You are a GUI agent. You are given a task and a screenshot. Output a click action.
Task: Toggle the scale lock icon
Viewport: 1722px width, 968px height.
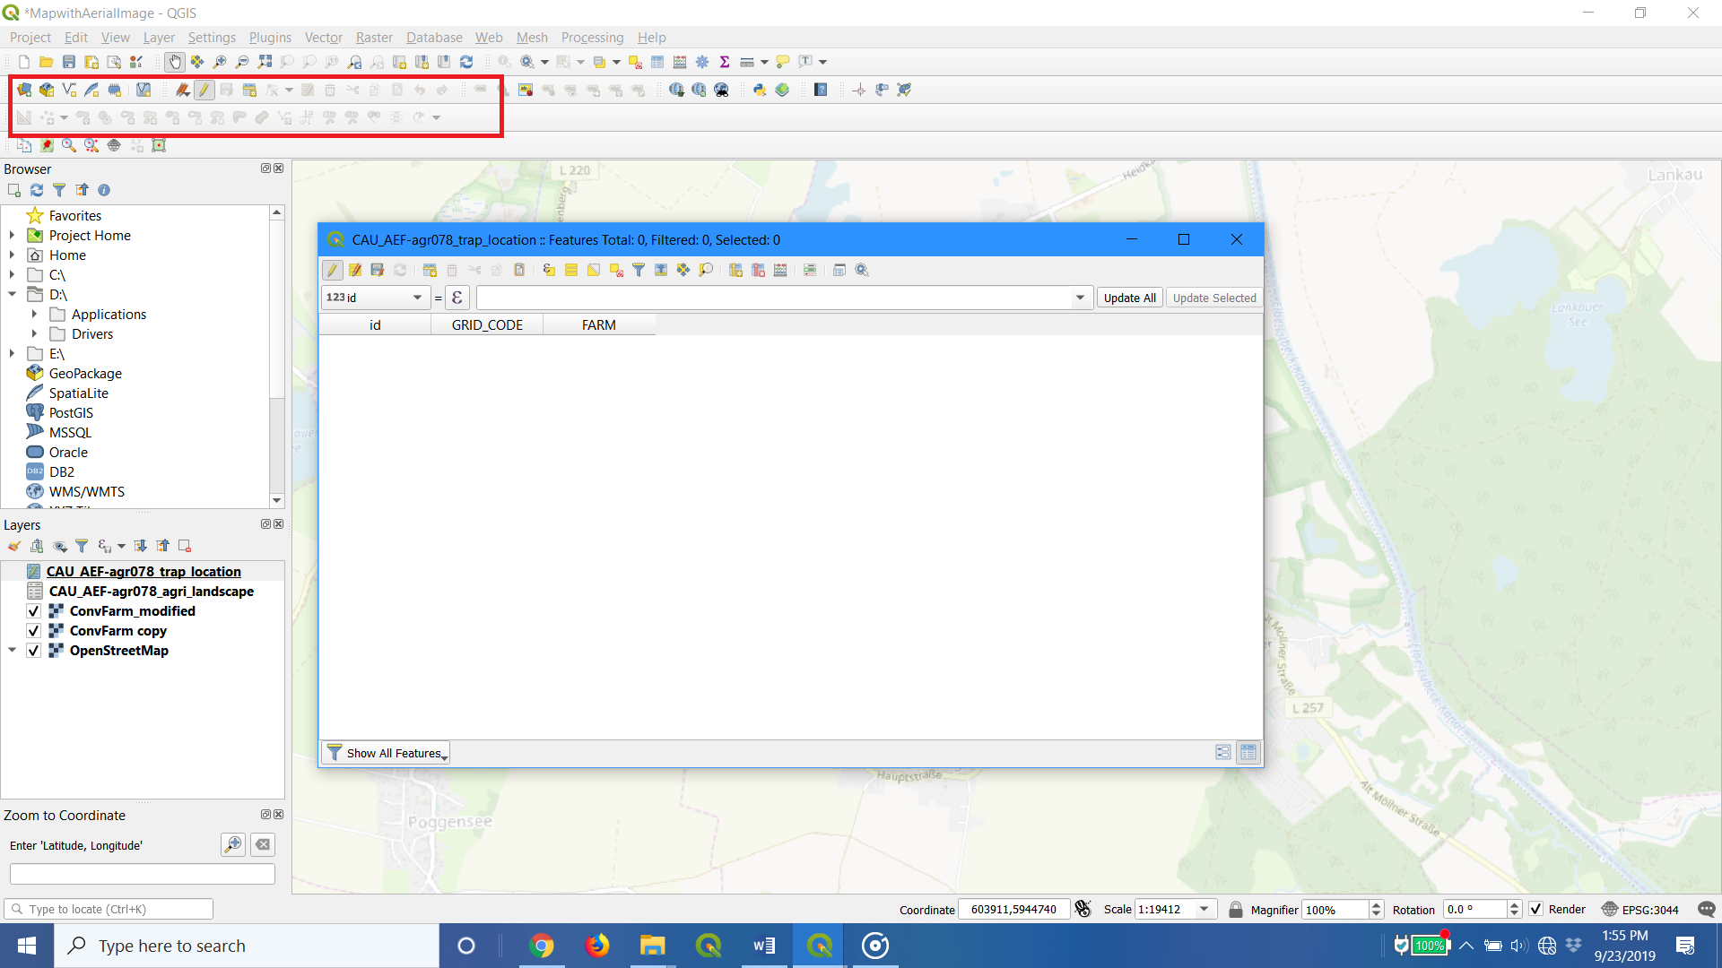(1236, 909)
